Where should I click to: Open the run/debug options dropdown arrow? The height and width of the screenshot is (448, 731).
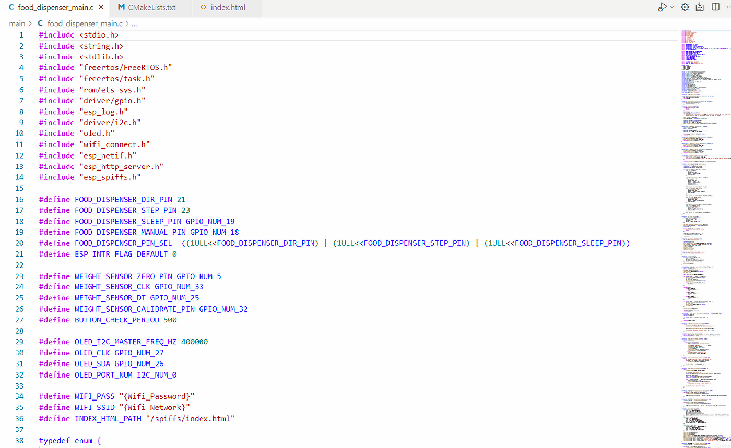tap(671, 7)
